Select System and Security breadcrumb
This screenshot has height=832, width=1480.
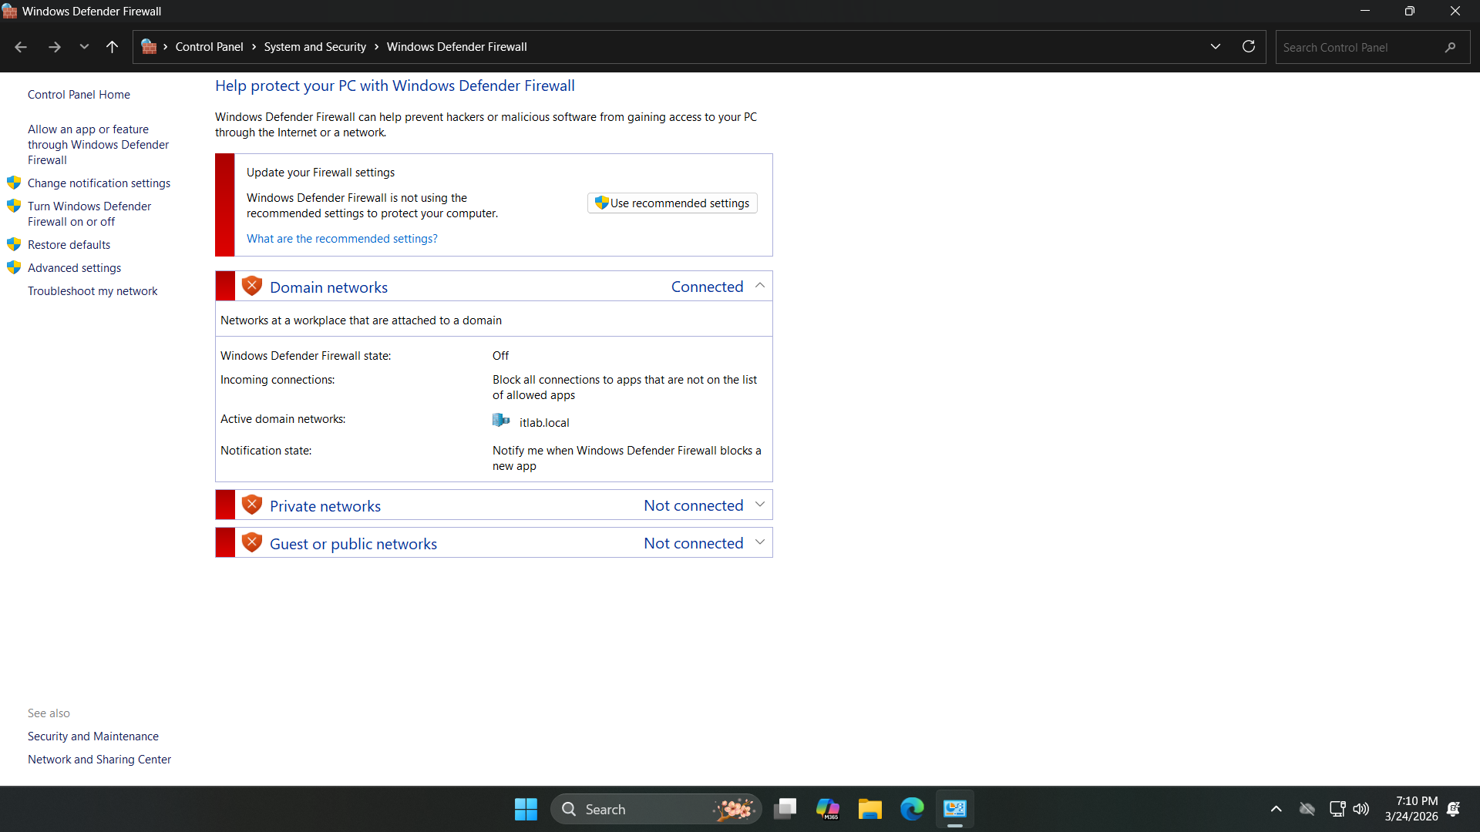coord(314,47)
